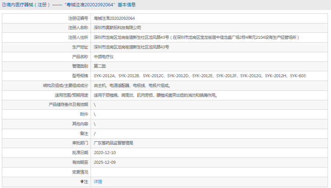Click structure text 由主机、电源适配器、电极线、电极片组成

click(x=132, y=85)
